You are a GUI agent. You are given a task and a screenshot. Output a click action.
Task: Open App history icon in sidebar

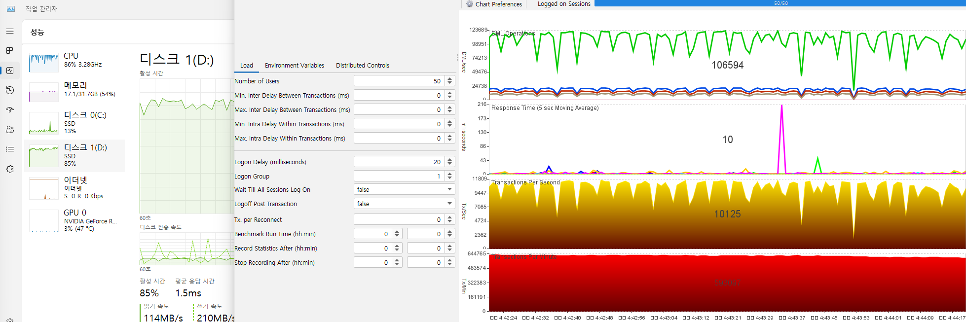click(10, 90)
